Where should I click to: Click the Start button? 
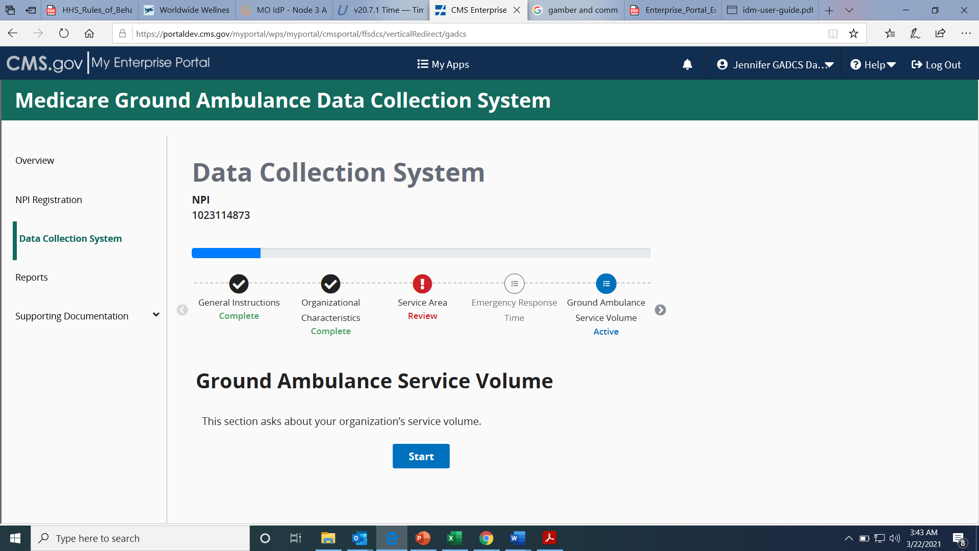click(x=421, y=456)
